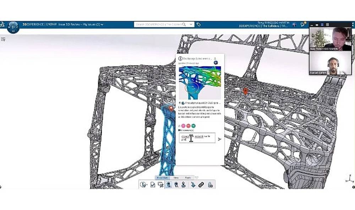Viewport: 355px width, 210px height.
Task: Click the tag icon beside search
Action: point(199,25)
